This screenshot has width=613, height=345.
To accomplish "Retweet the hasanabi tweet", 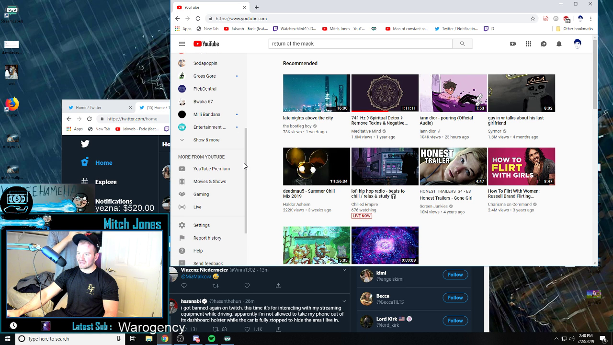I will pyautogui.click(x=216, y=329).
